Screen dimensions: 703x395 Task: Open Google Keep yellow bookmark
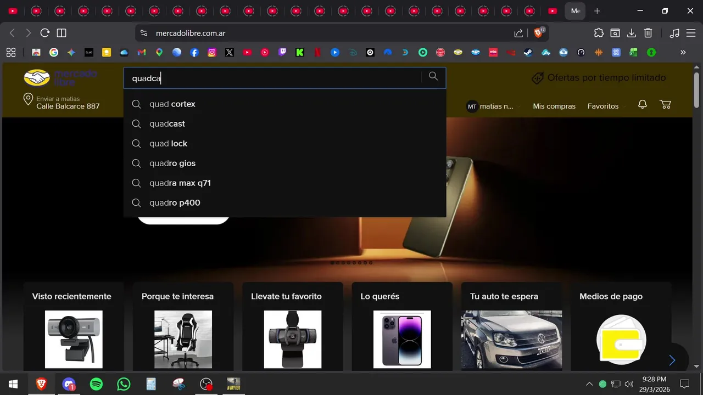pos(107,53)
